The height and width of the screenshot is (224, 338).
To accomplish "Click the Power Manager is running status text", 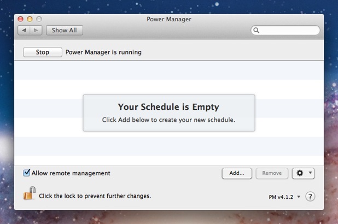I will [x=103, y=52].
